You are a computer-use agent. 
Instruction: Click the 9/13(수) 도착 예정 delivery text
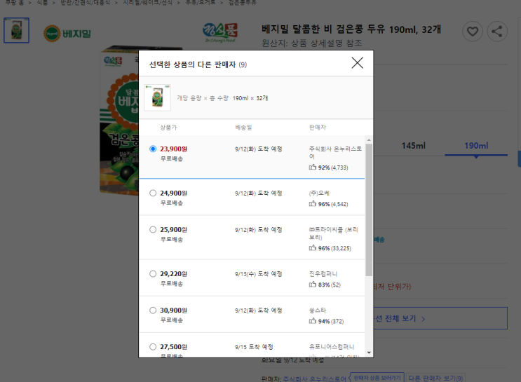(x=259, y=274)
